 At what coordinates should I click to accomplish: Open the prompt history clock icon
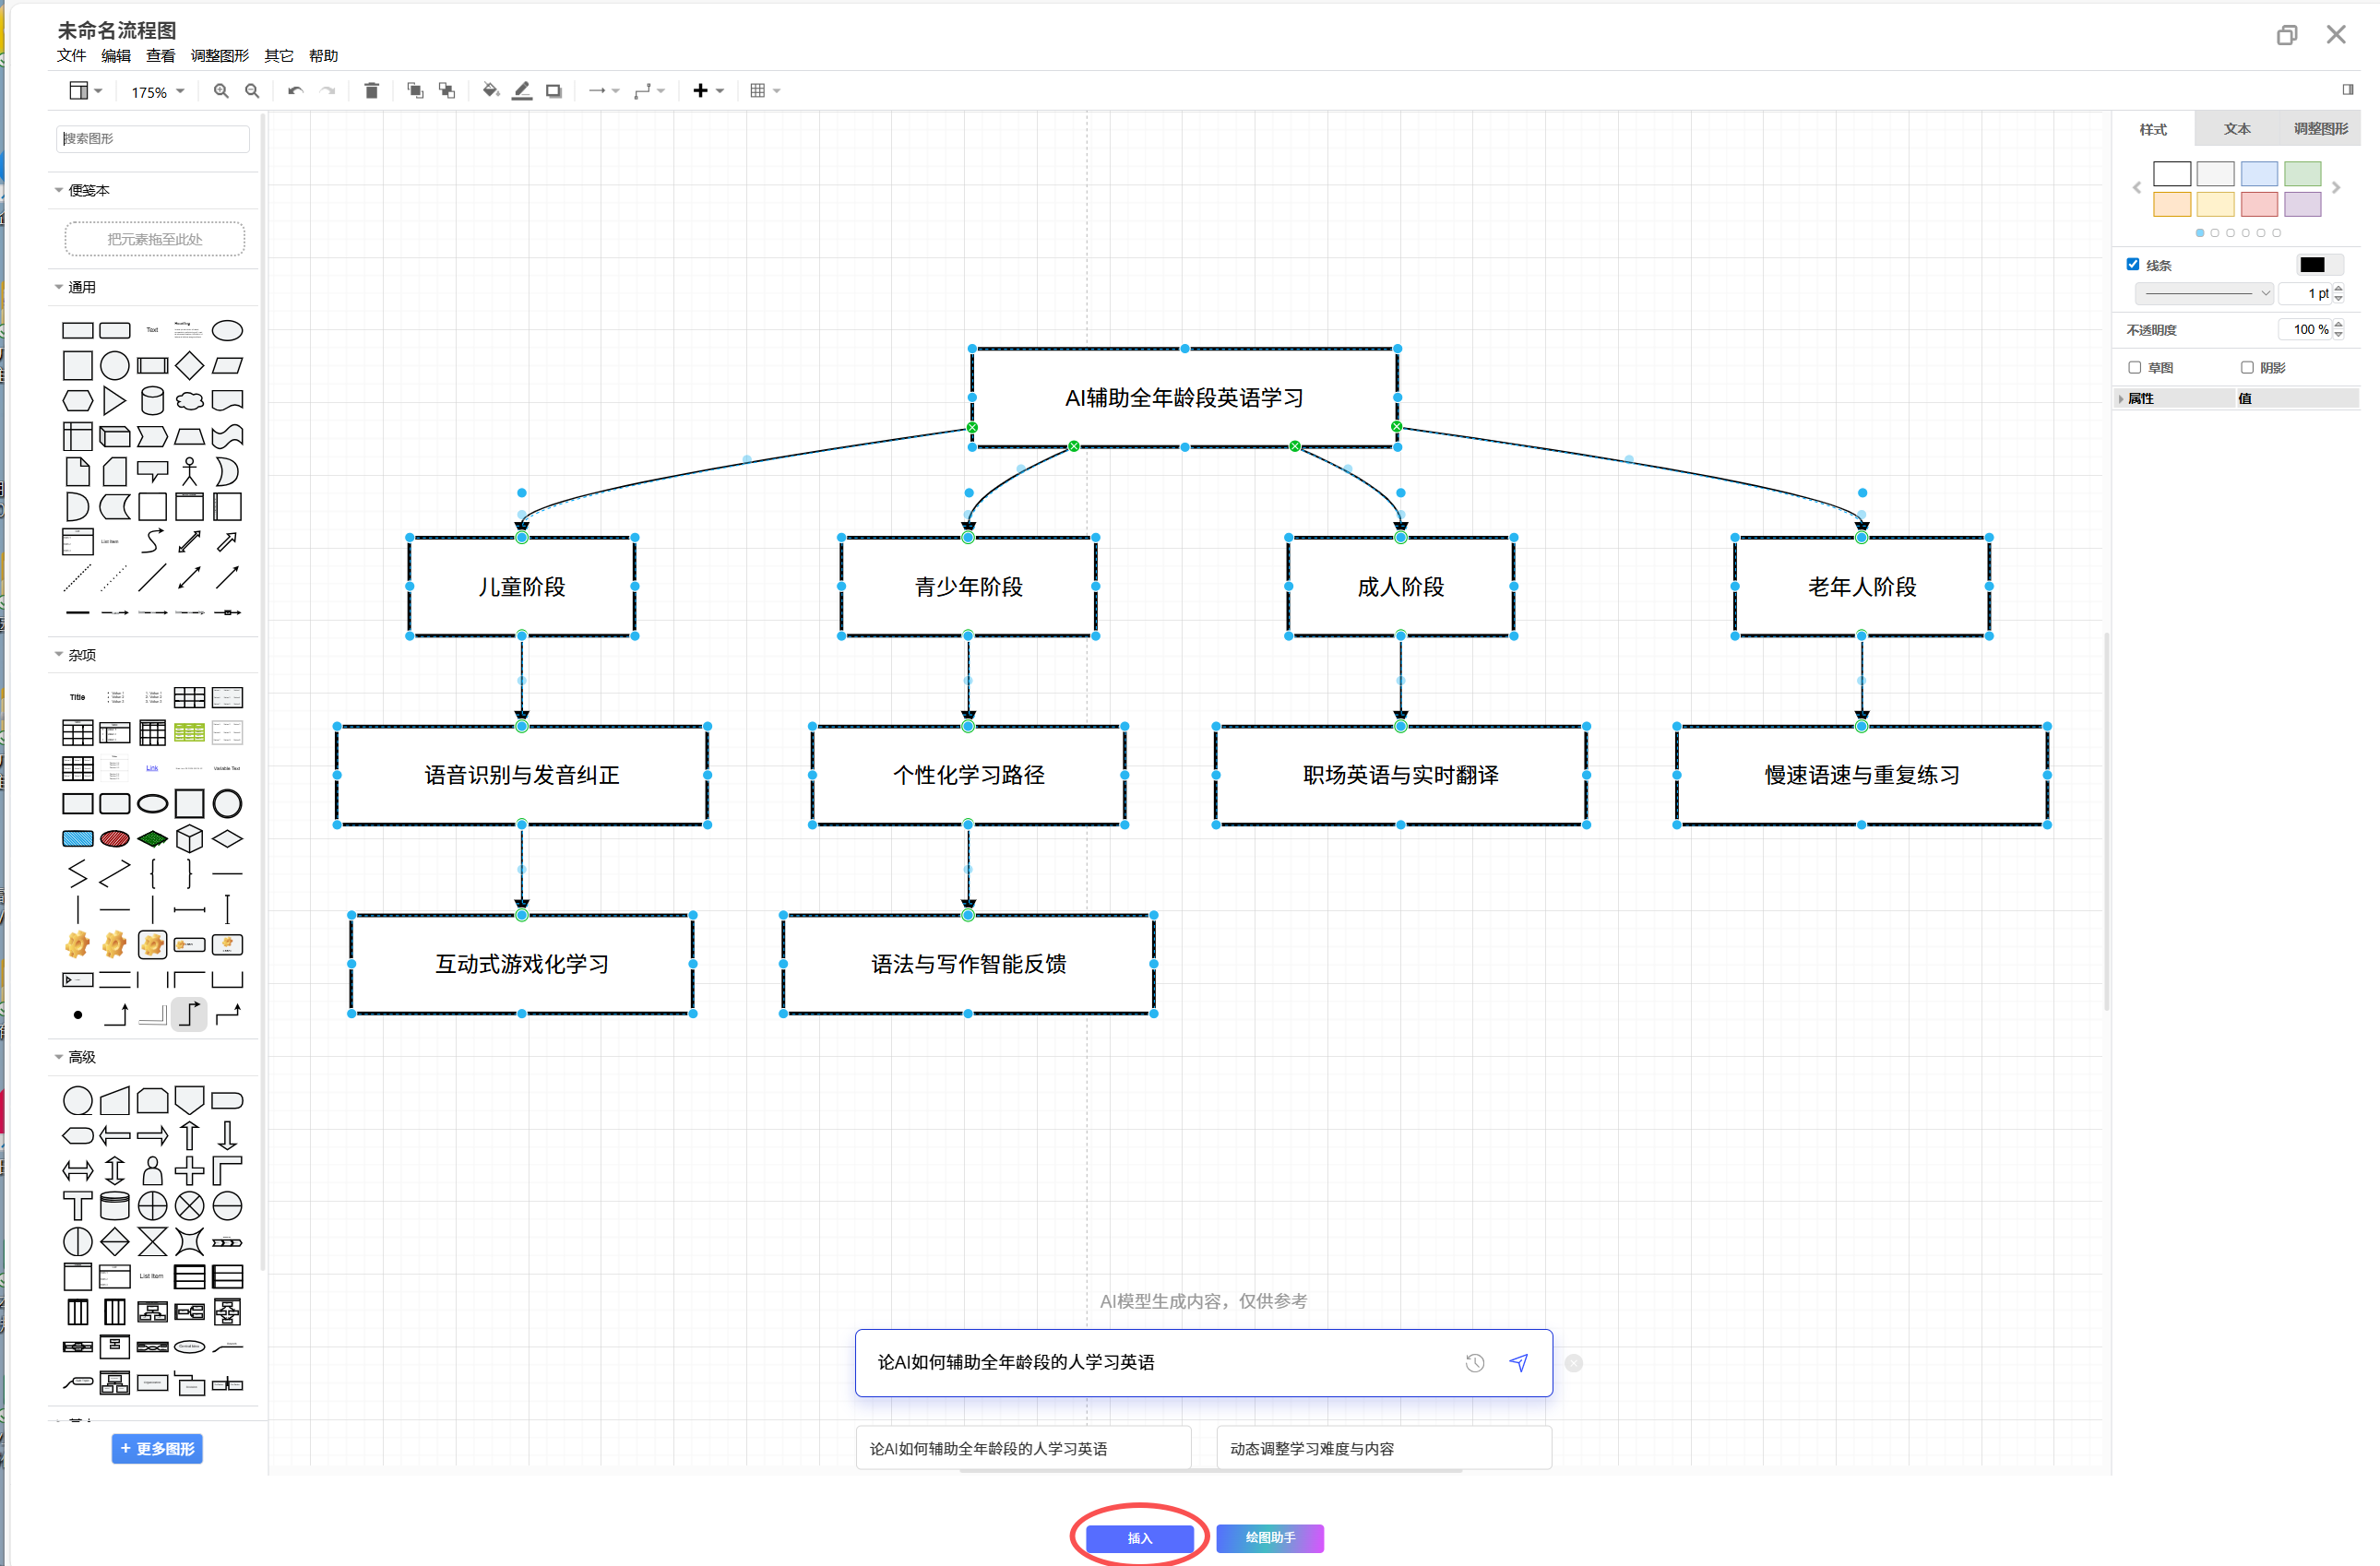tap(1474, 1362)
